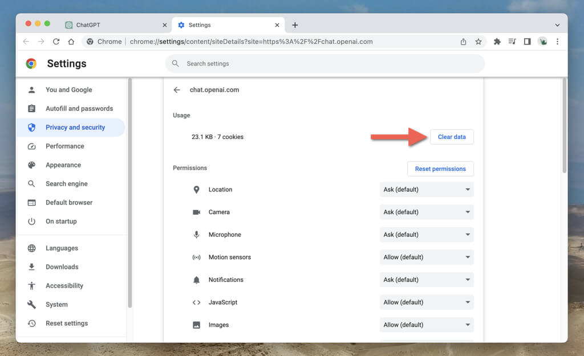
Task: Open Chrome's three-dot menu
Action: pos(557,42)
